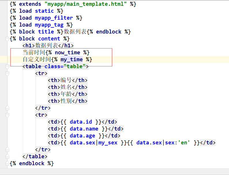Click the 性别 table header line

point(67,101)
